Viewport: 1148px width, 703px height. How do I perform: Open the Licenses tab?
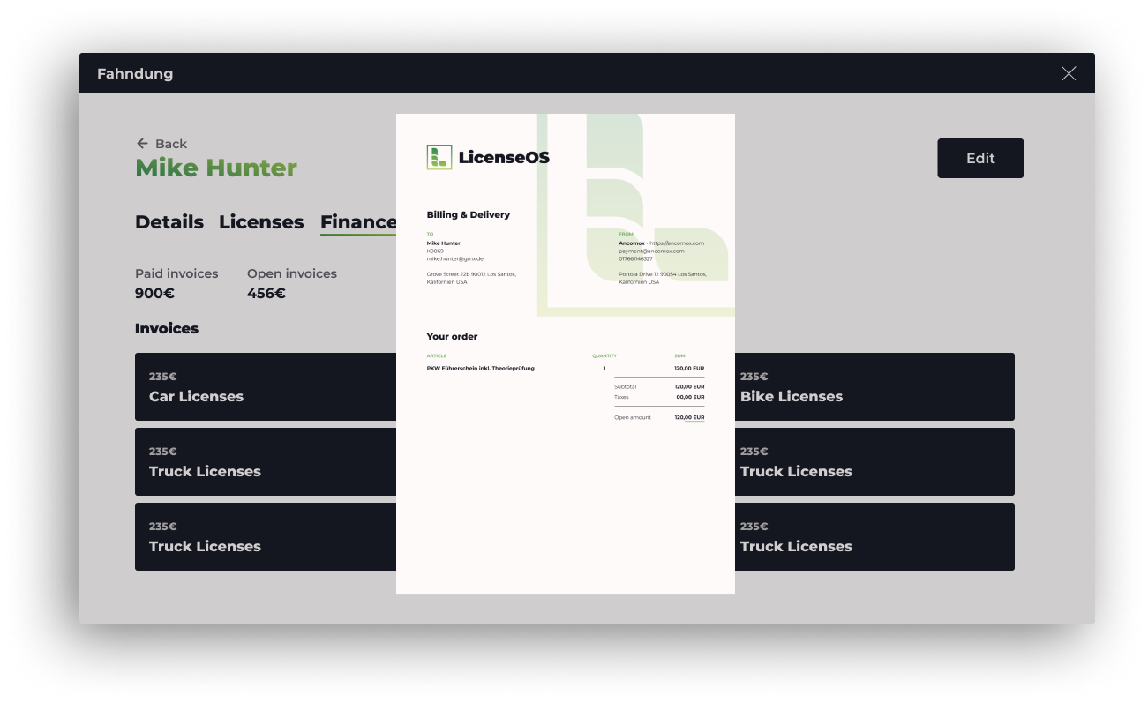(x=260, y=222)
